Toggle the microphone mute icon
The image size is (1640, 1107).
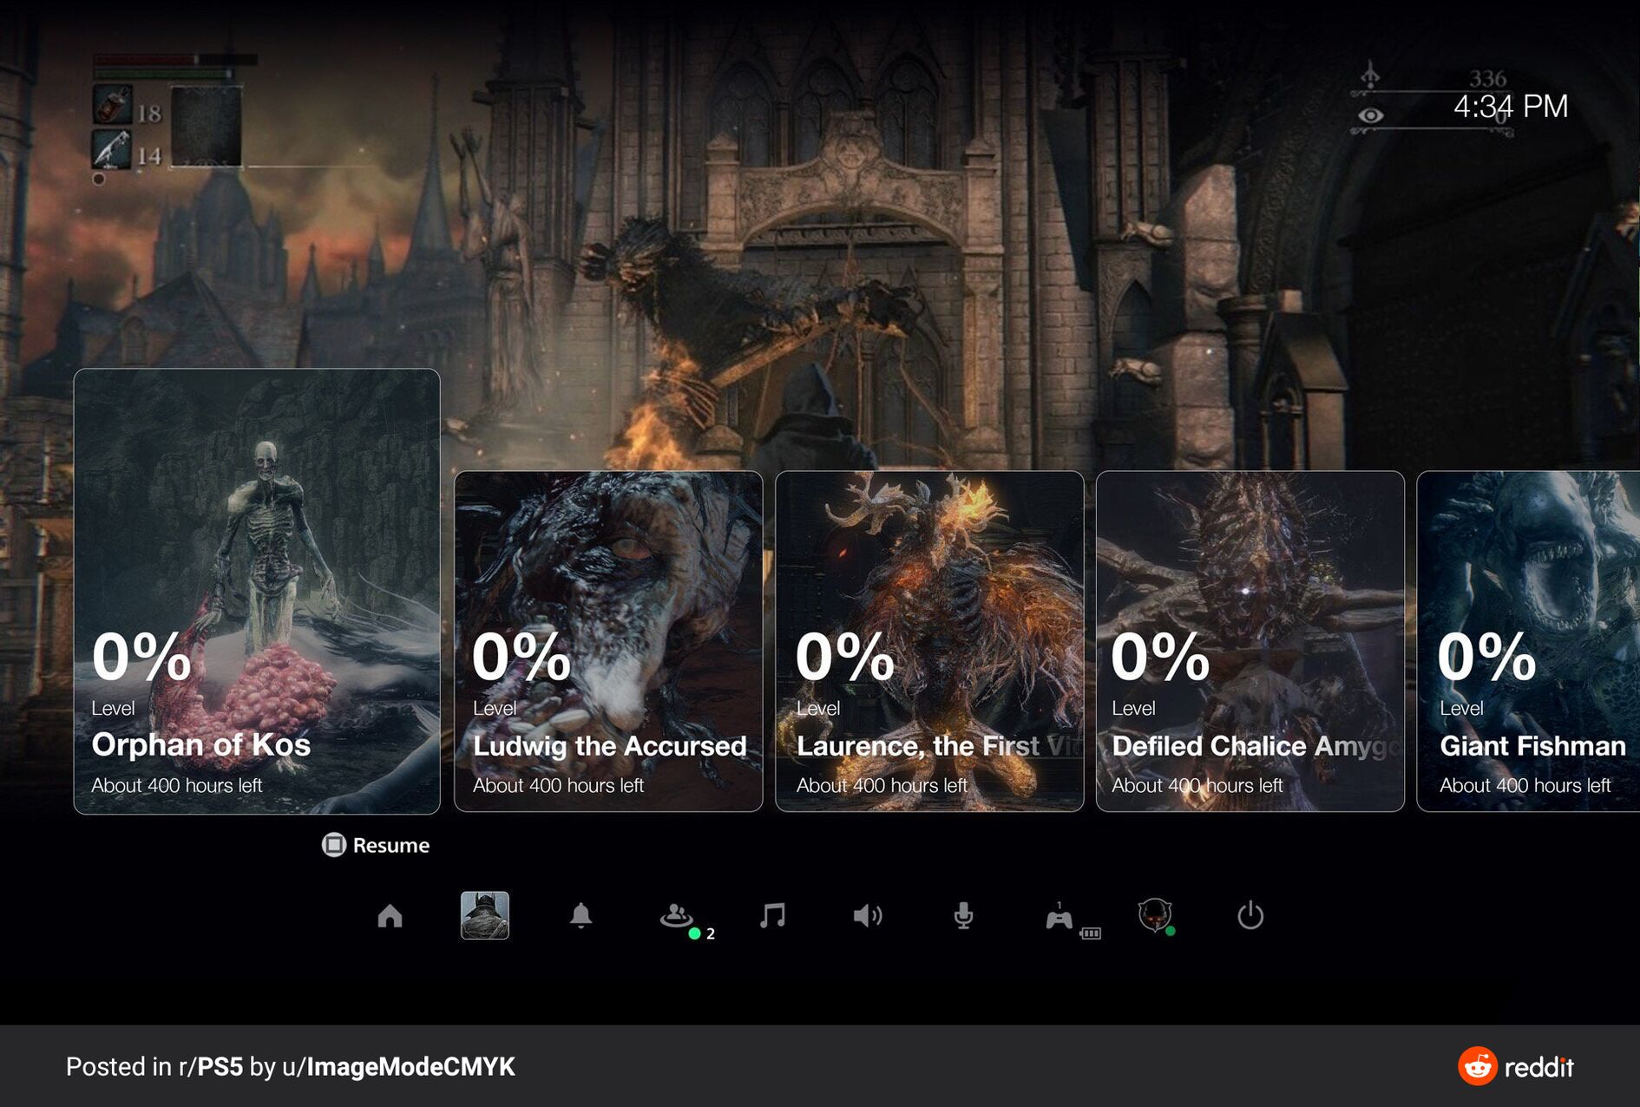(x=963, y=915)
